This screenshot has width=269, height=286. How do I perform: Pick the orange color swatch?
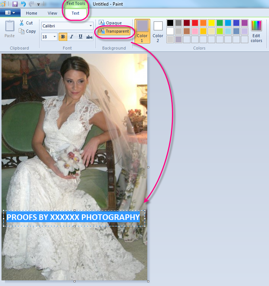203,23
